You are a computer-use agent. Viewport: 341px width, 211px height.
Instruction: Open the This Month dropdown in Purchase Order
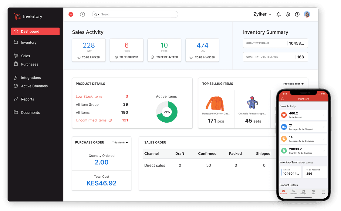click(x=120, y=142)
